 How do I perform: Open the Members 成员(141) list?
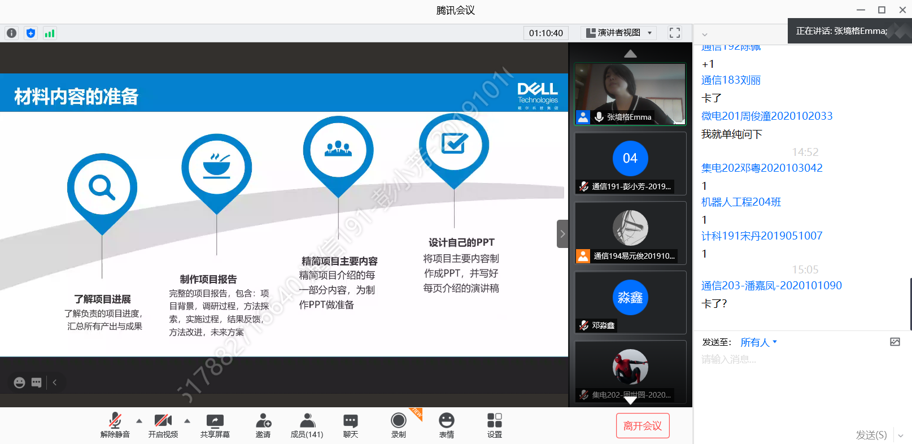click(x=307, y=425)
